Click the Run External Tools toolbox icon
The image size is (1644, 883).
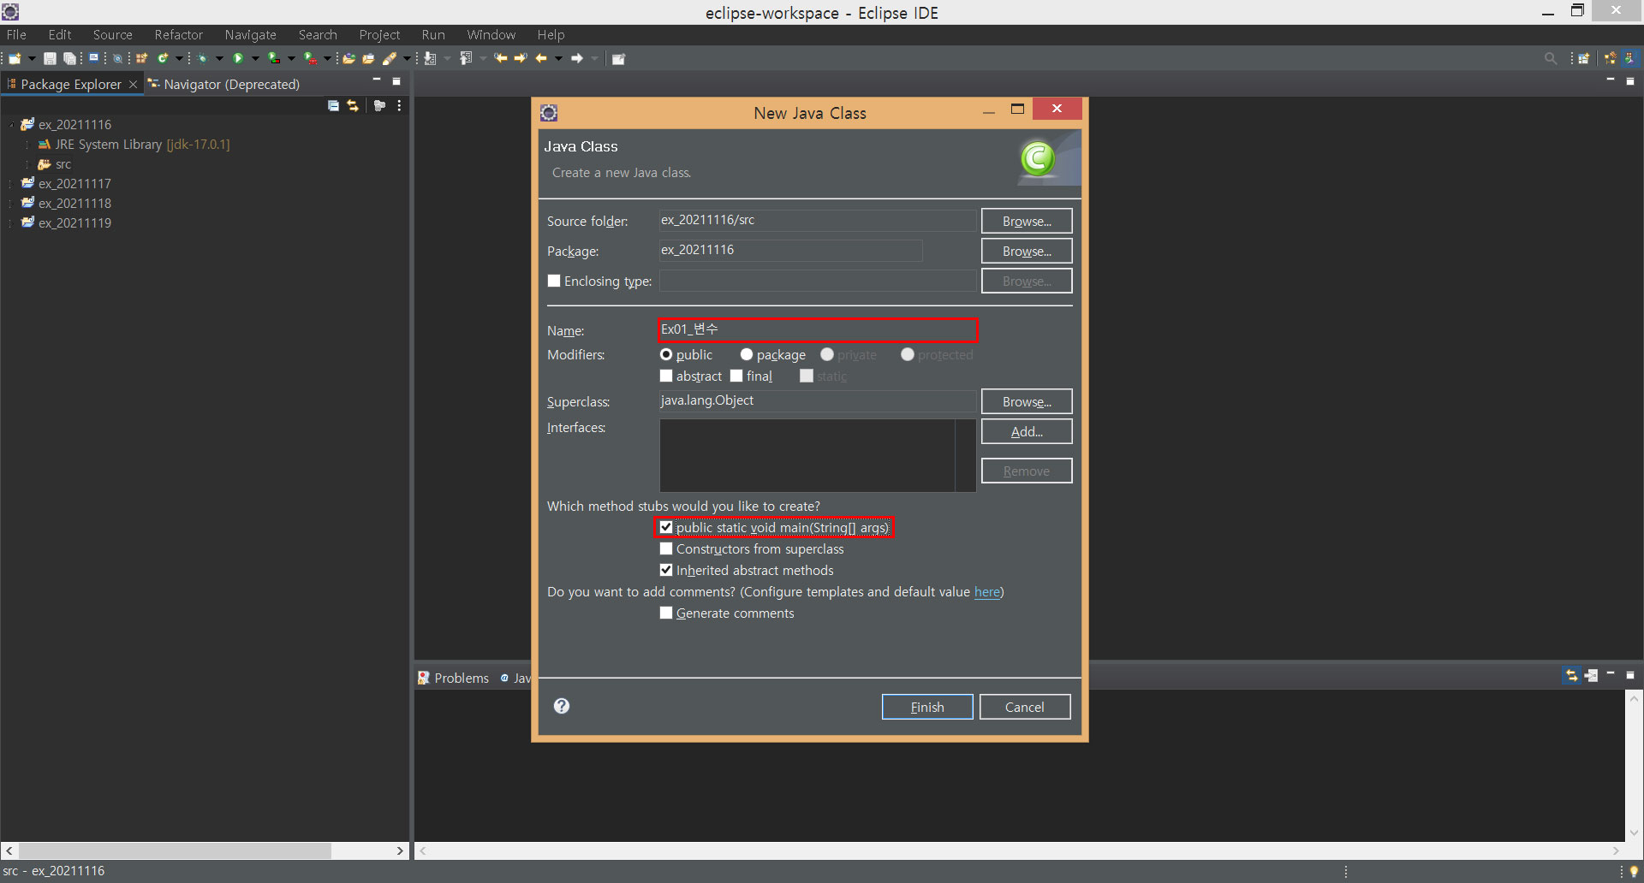[310, 58]
